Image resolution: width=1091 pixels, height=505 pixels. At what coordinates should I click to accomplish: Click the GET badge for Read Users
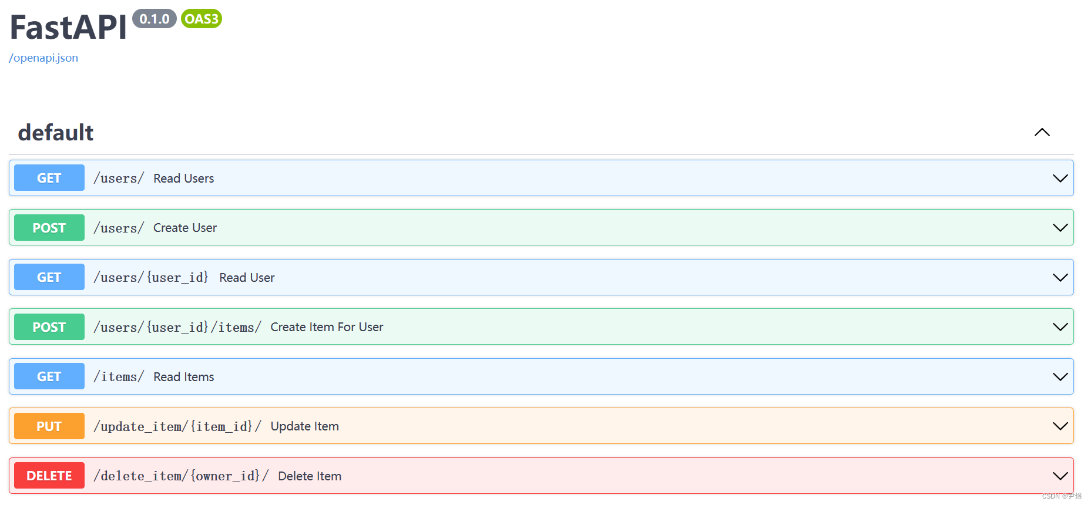49,178
